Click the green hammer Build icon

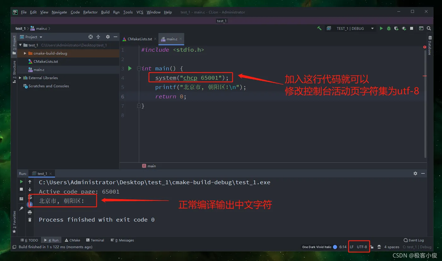point(320,28)
